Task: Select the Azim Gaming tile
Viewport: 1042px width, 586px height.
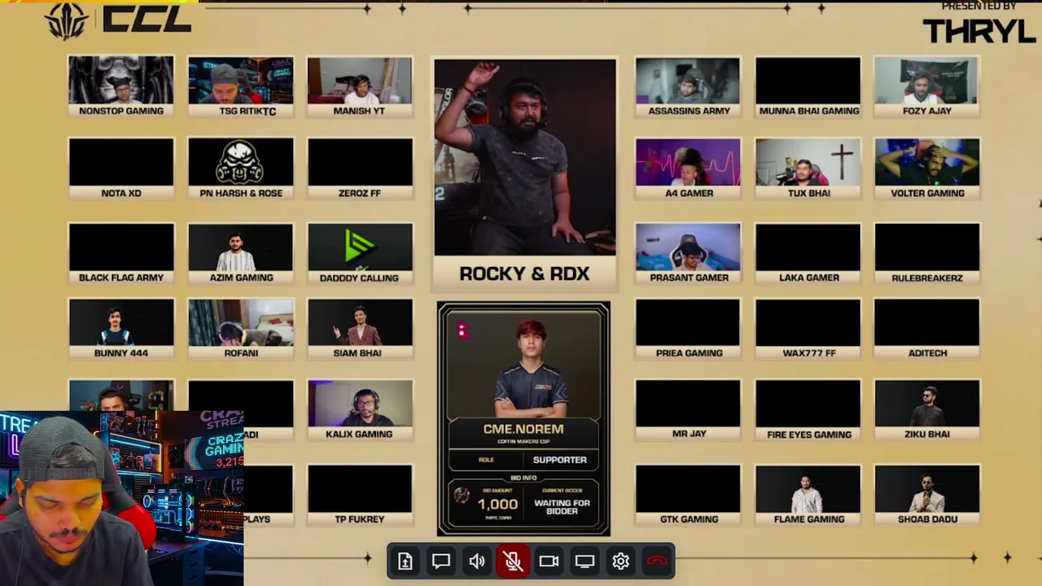Action: point(241,254)
